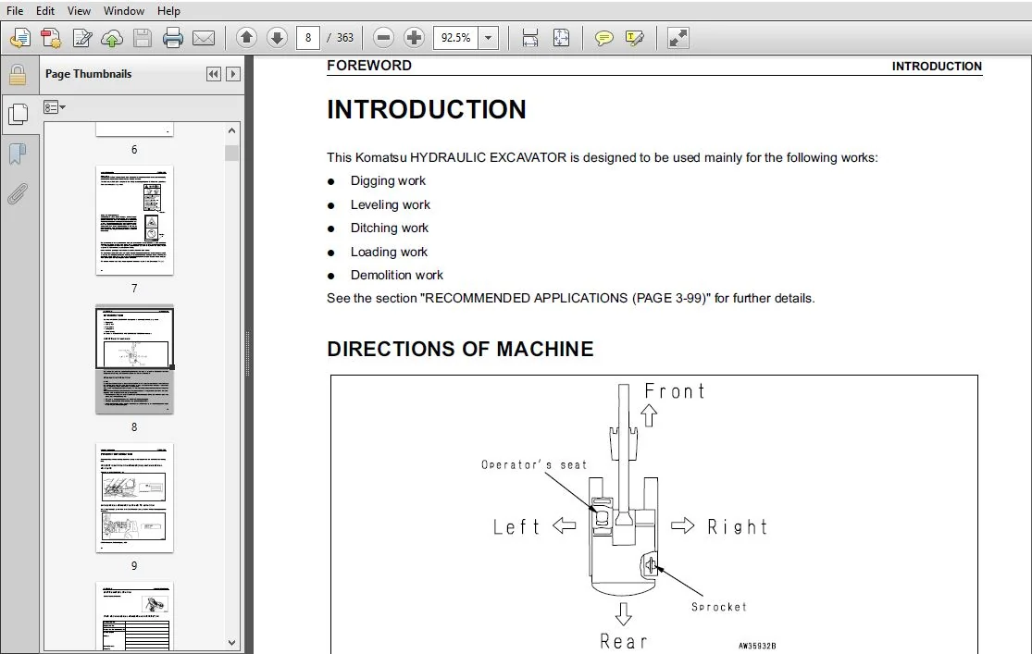1032x654 pixels.
Task: Click the "Sprocket" diagram label
Action: (x=719, y=607)
